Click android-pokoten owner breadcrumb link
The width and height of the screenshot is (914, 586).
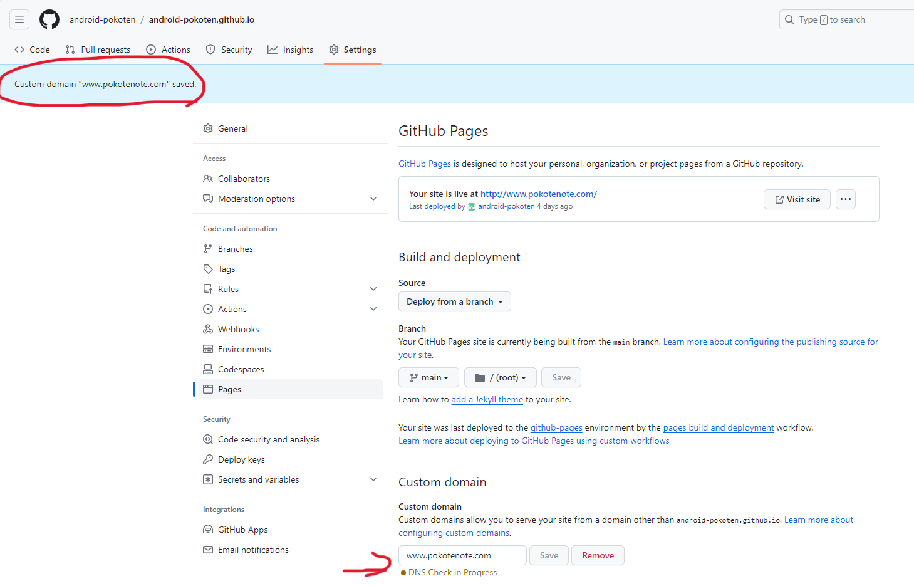coord(102,19)
